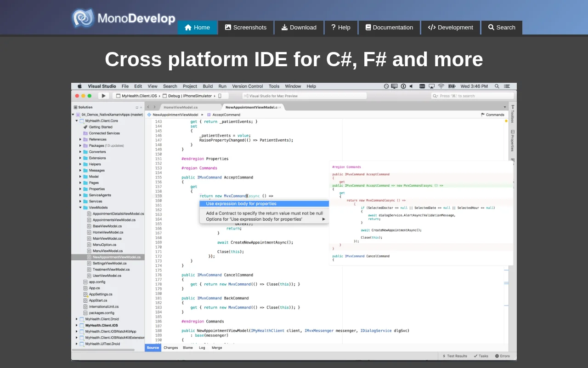The width and height of the screenshot is (588, 368).
Task: Click the Visual Studio for Mac Preview status field
Action: 305,96
